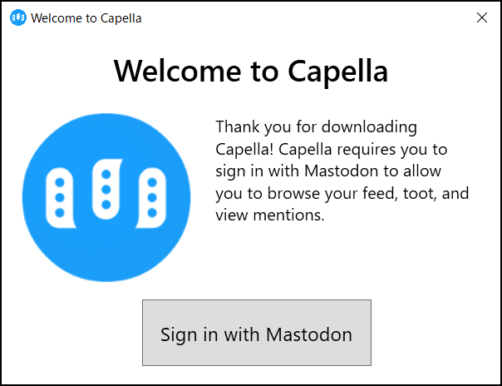The image size is (502, 386).
Task: Click the window title text in the title bar
Action: point(86,18)
